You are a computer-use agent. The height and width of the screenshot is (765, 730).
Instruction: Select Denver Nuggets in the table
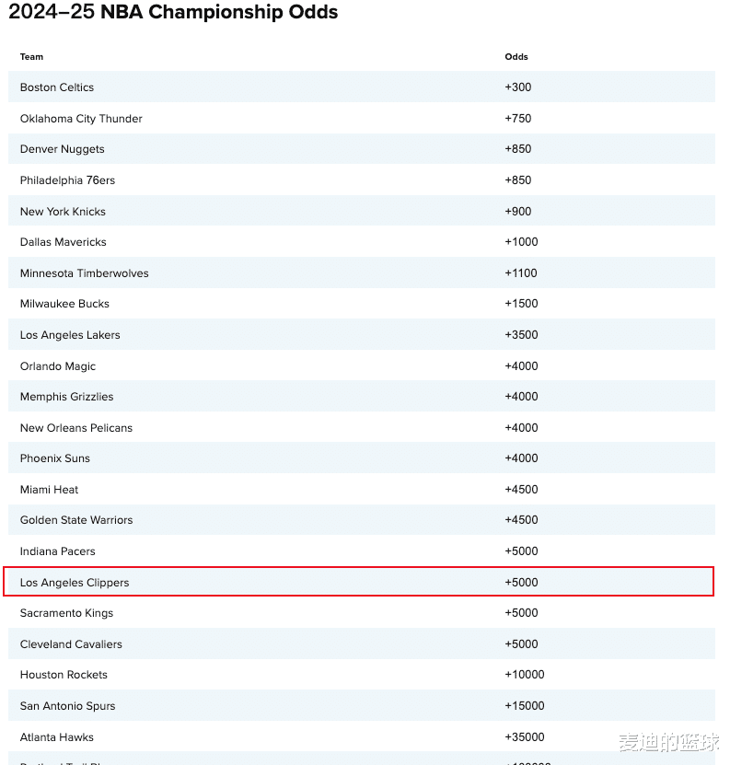(x=63, y=149)
